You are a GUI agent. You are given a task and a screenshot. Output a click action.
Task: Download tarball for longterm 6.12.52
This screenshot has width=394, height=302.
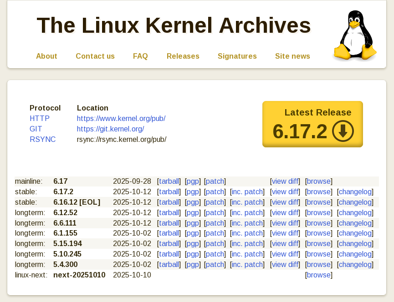tap(169, 213)
